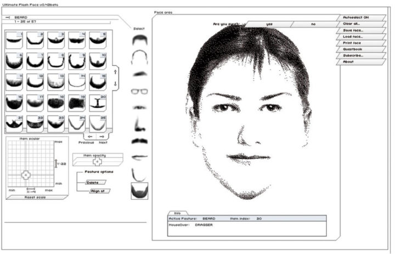Choose beard outline number 8
The image size is (395, 254).
(x=56, y=61)
